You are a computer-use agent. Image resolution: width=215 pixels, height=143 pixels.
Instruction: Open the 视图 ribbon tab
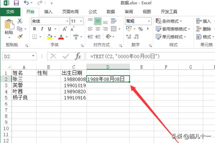[147, 12]
